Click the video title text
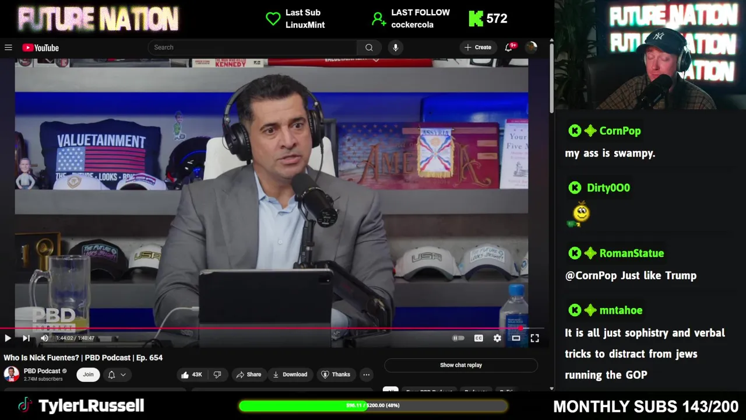Viewport: 746px width, 420px height. pyautogui.click(x=83, y=358)
